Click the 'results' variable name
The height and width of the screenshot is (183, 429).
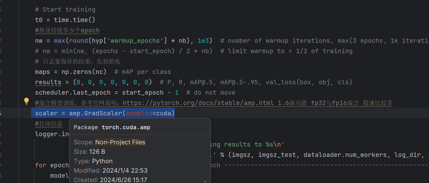pyautogui.click(x=48, y=82)
